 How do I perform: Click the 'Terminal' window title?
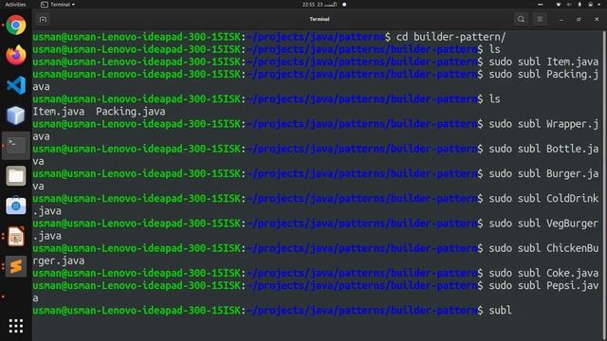tap(320, 19)
